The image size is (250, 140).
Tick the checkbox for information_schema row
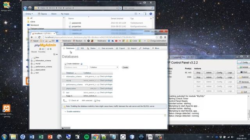pyautogui.click(x=64, y=77)
